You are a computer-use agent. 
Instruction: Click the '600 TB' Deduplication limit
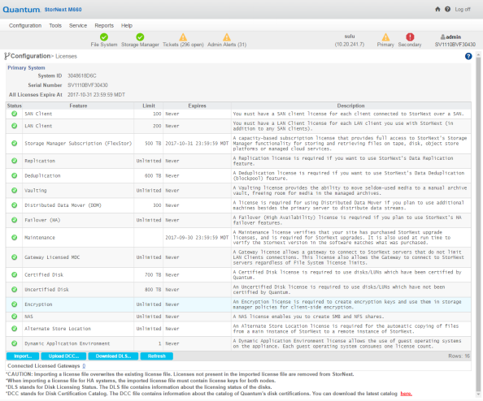coord(153,175)
